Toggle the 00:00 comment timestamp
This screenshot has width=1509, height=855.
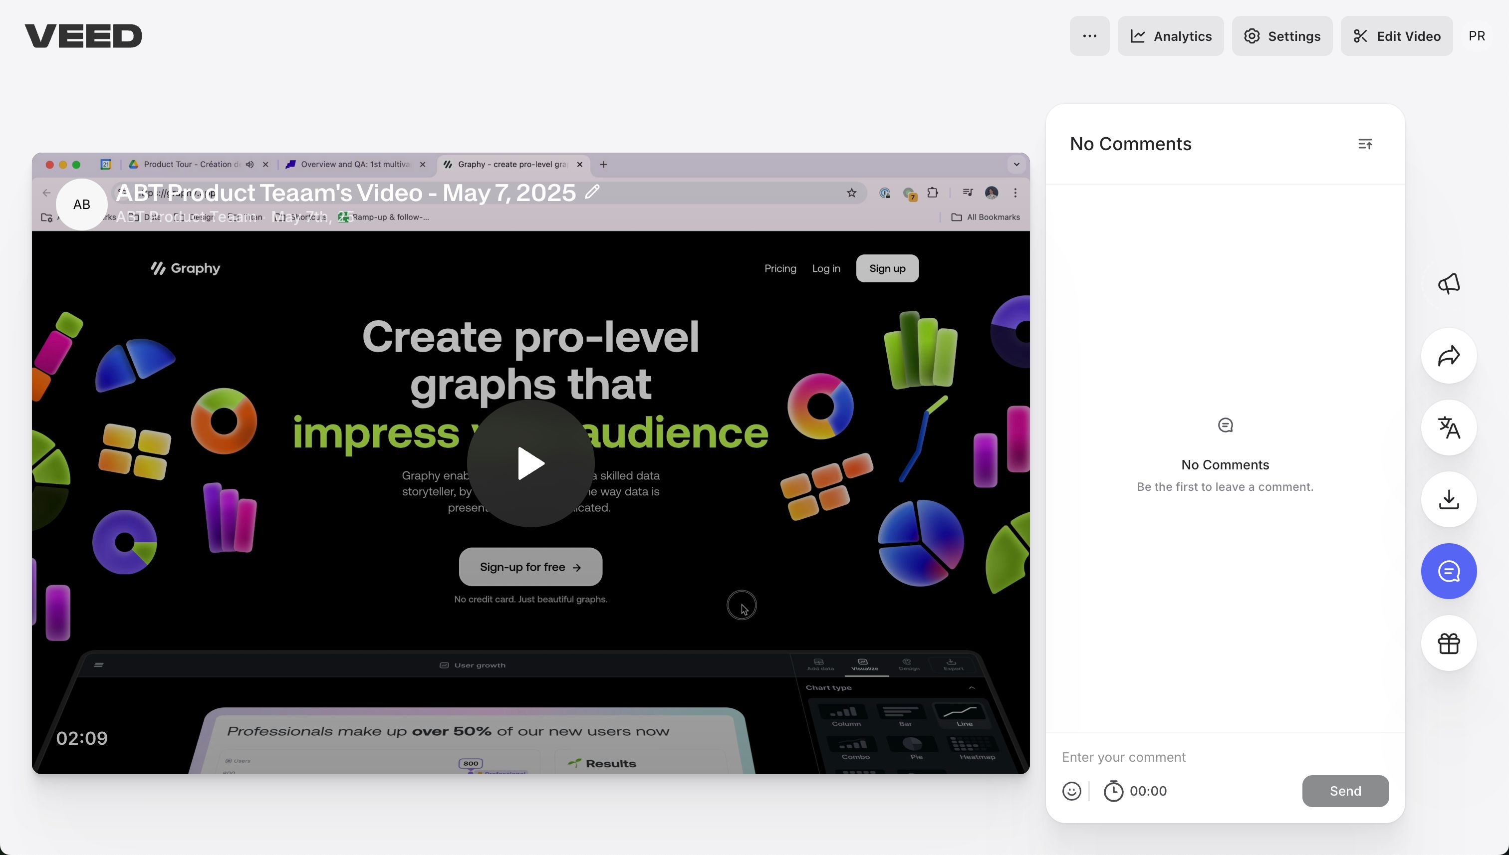point(1135,791)
